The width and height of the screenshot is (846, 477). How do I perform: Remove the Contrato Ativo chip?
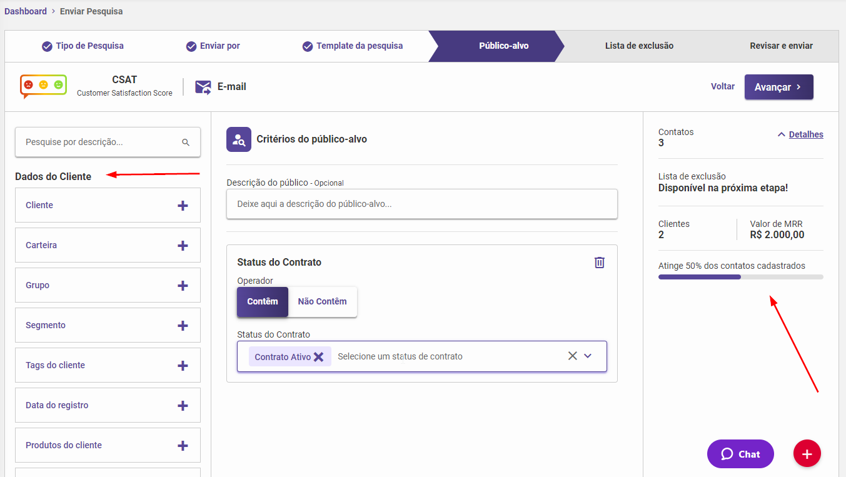tap(318, 357)
